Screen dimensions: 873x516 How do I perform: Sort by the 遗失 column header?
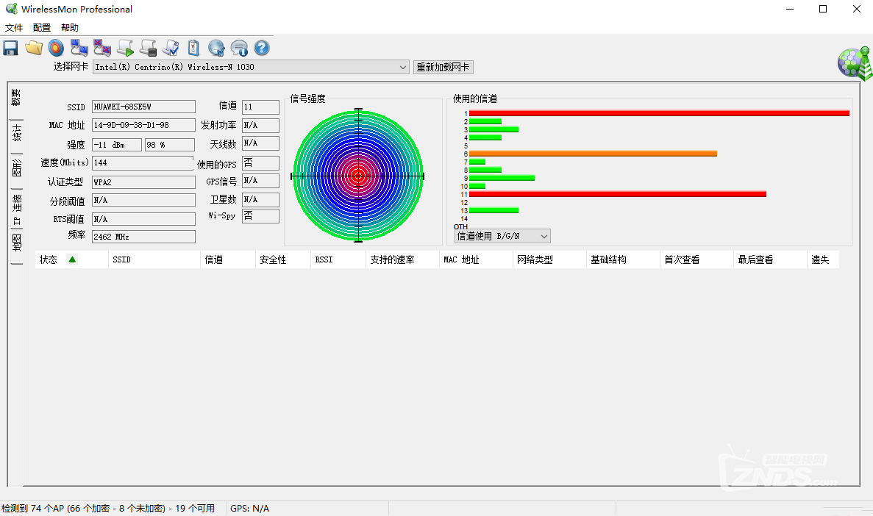click(x=823, y=259)
